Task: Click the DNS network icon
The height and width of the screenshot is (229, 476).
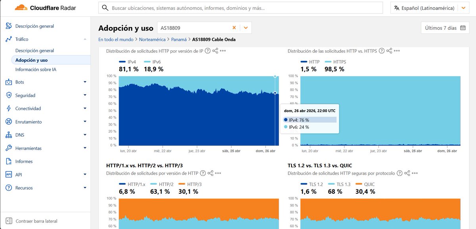Action: pos(9,135)
